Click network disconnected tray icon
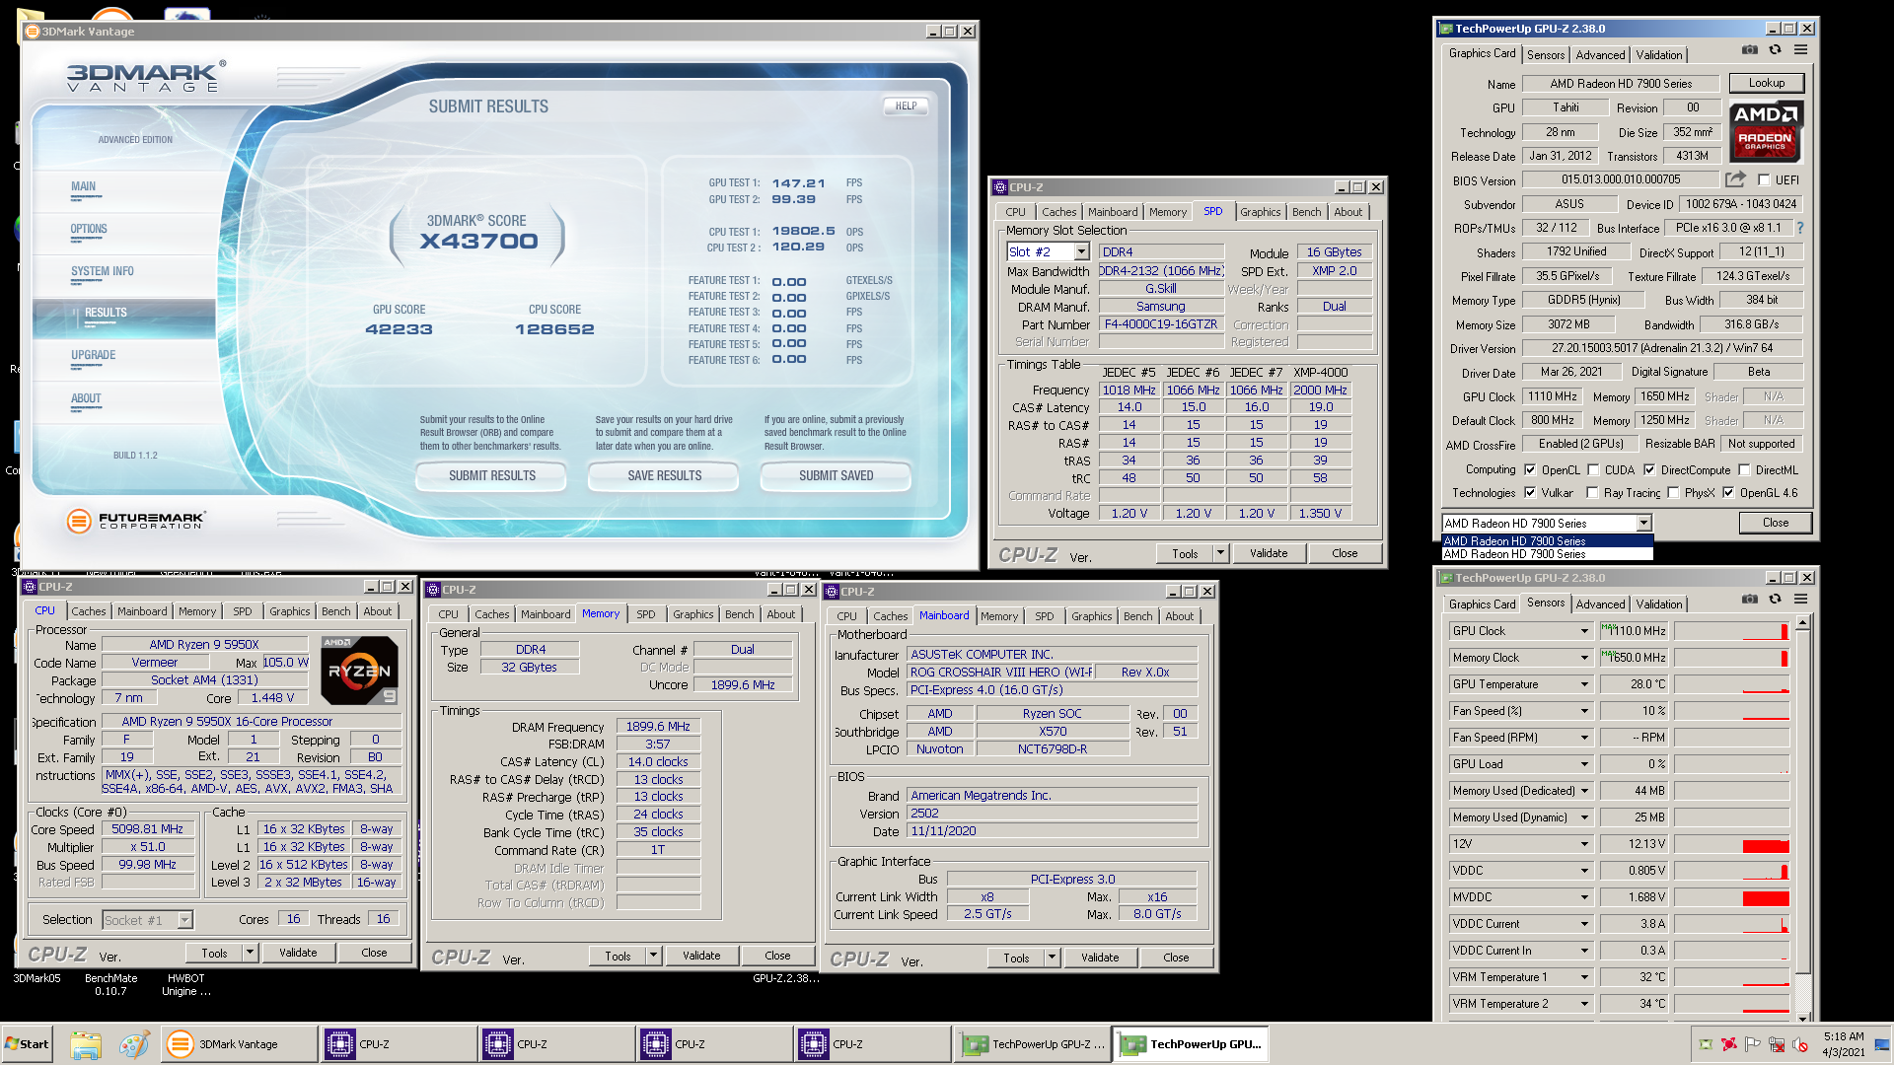 click(x=1777, y=1044)
